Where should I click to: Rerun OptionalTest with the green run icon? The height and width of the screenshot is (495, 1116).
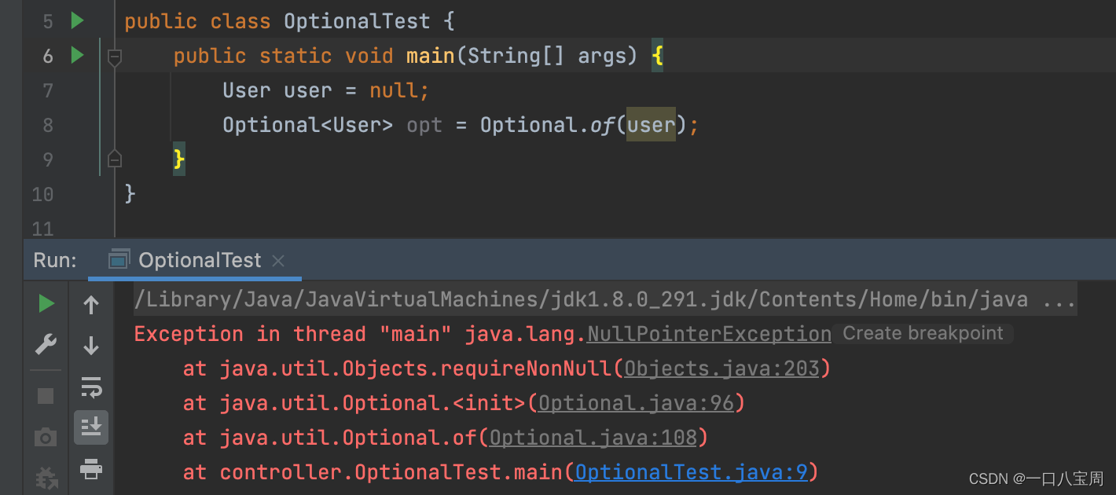pos(46,303)
